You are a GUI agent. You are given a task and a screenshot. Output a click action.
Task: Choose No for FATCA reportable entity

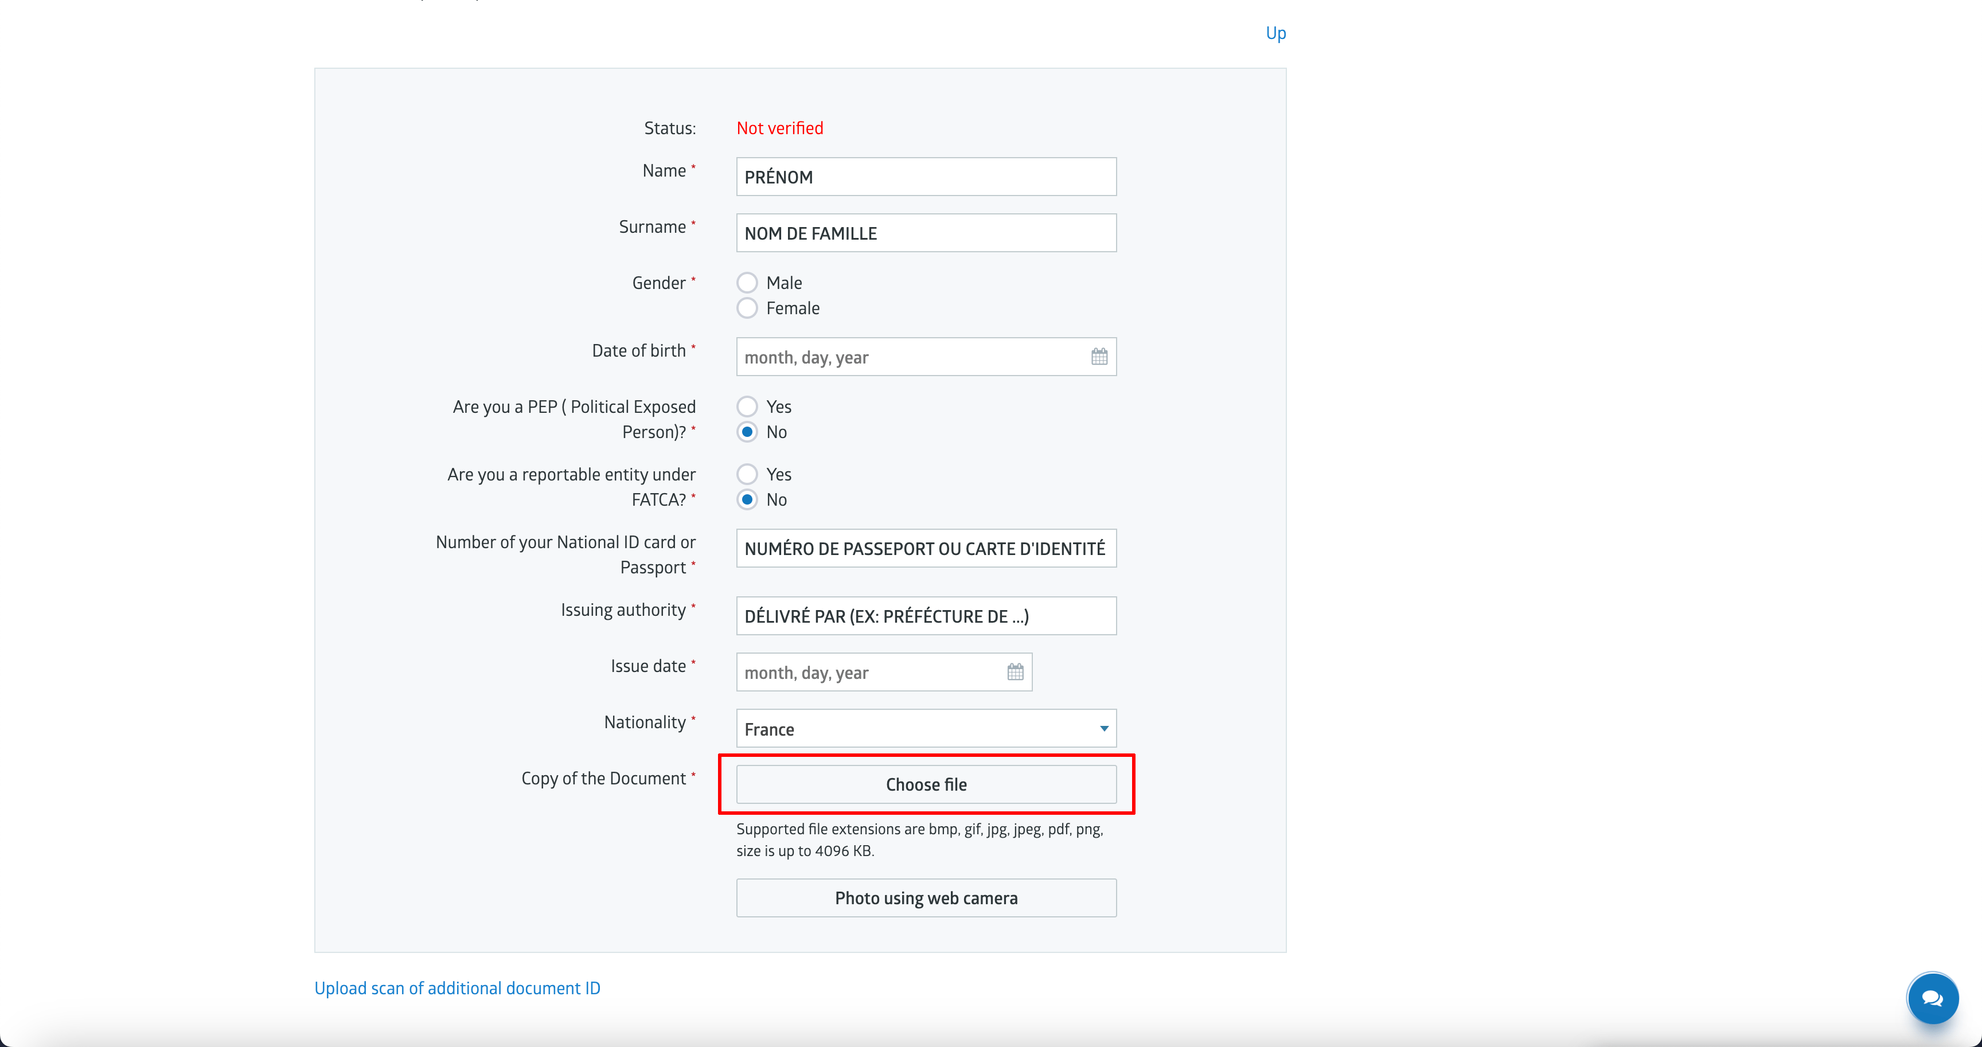[x=746, y=500]
